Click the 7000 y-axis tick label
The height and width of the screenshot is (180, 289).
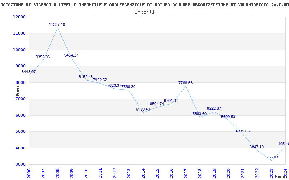click(20, 99)
